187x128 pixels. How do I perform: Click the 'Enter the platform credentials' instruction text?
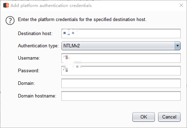click(82, 20)
